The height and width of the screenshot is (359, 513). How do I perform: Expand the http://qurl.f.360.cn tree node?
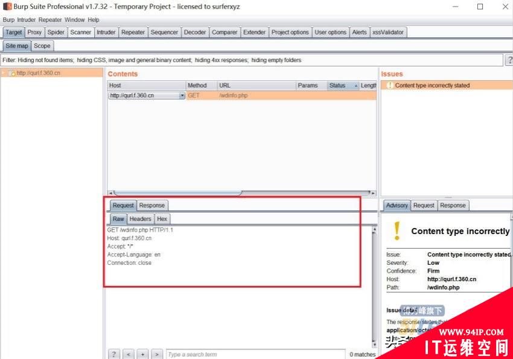[x=4, y=73]
